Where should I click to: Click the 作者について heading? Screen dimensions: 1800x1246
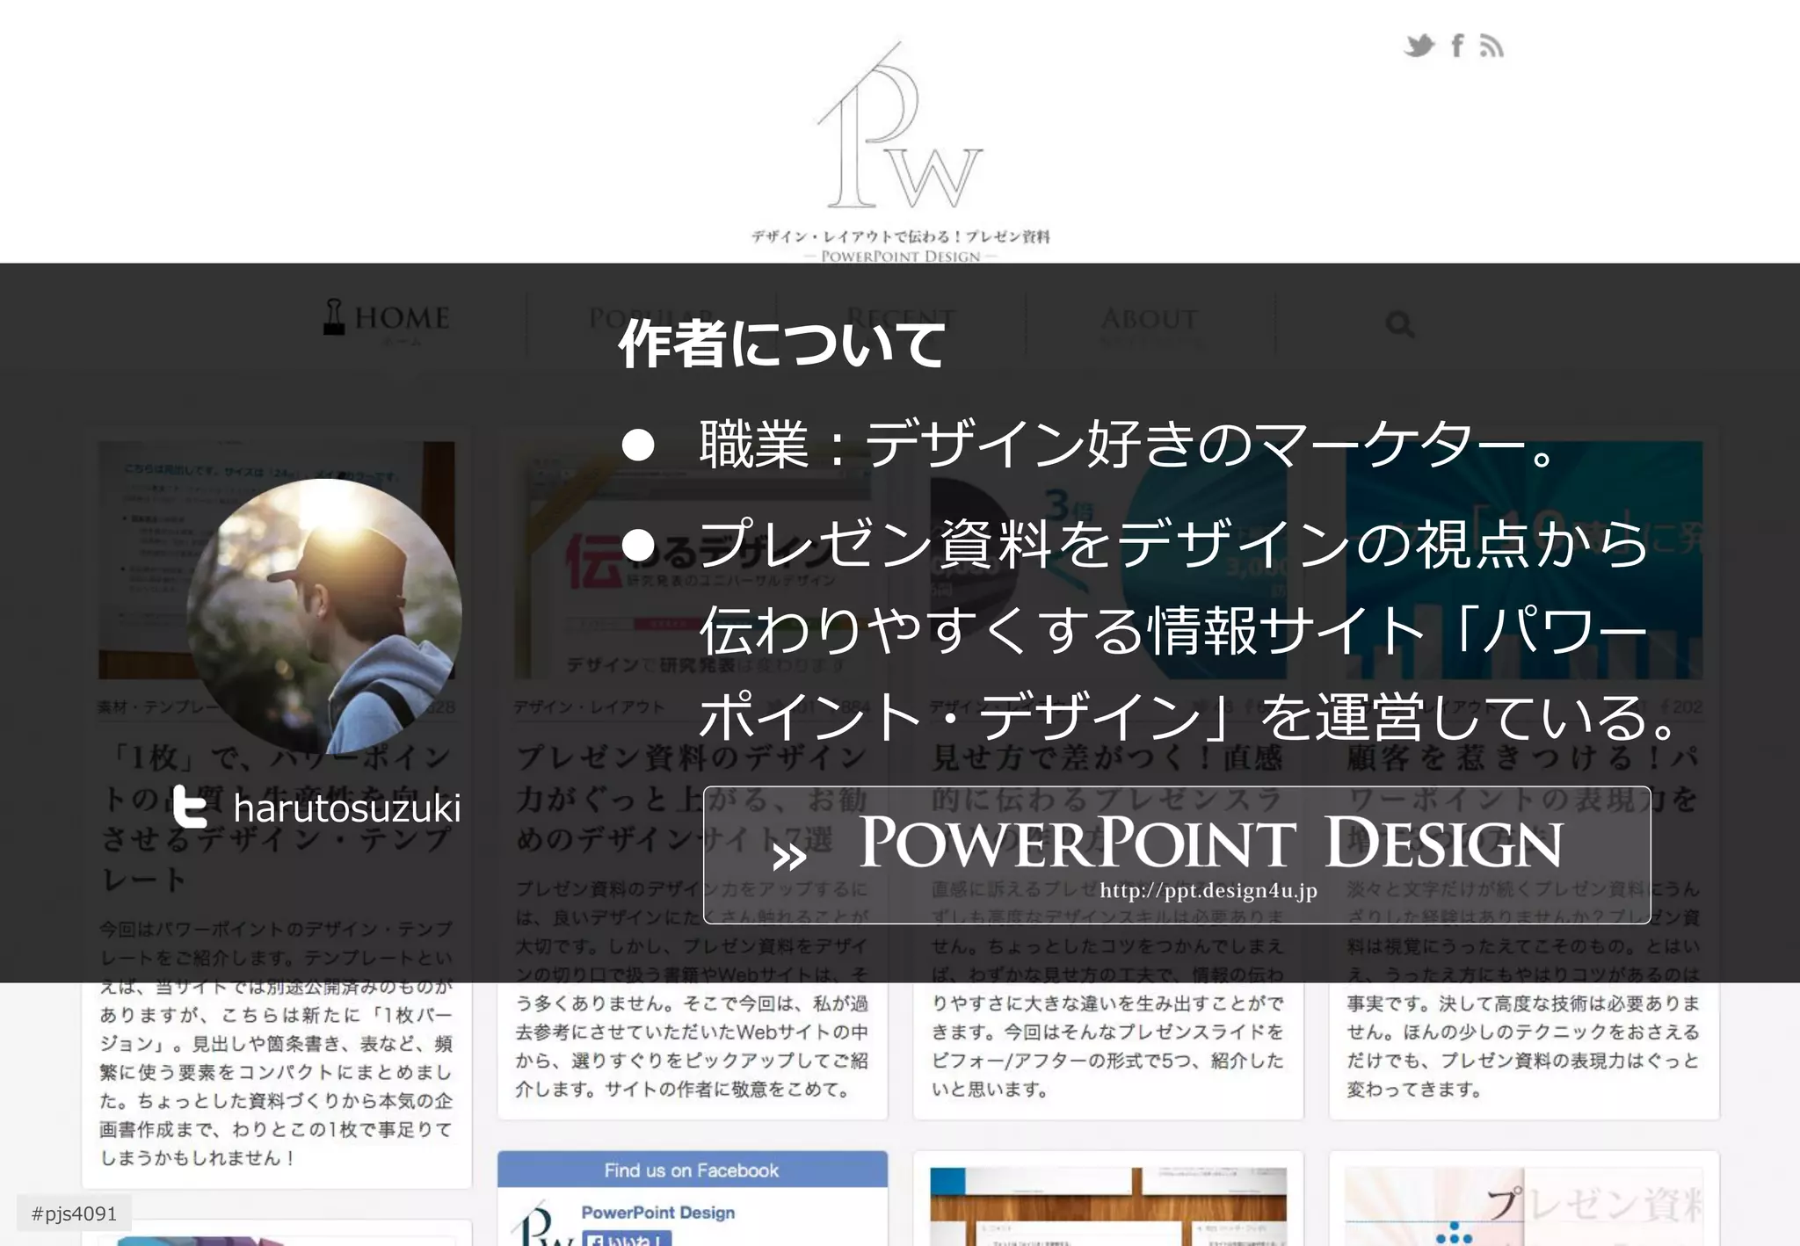[x=781, y=344]
